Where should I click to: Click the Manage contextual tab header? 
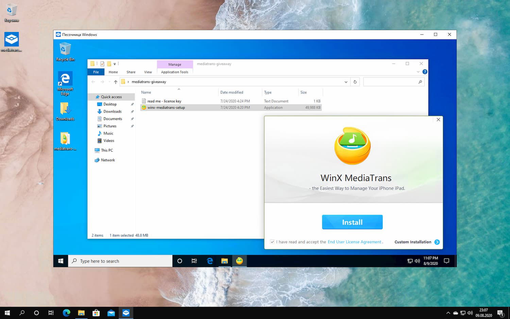click(175, 64)
